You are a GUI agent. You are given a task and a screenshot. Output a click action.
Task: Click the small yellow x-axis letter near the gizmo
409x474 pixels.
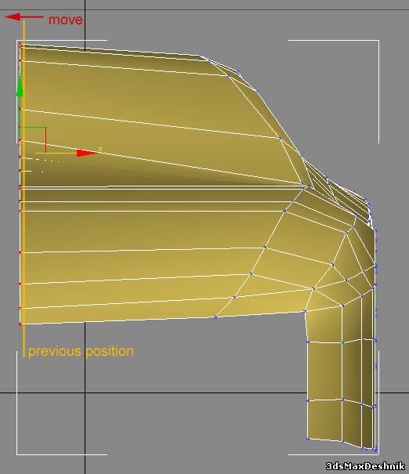coord(100,148)
